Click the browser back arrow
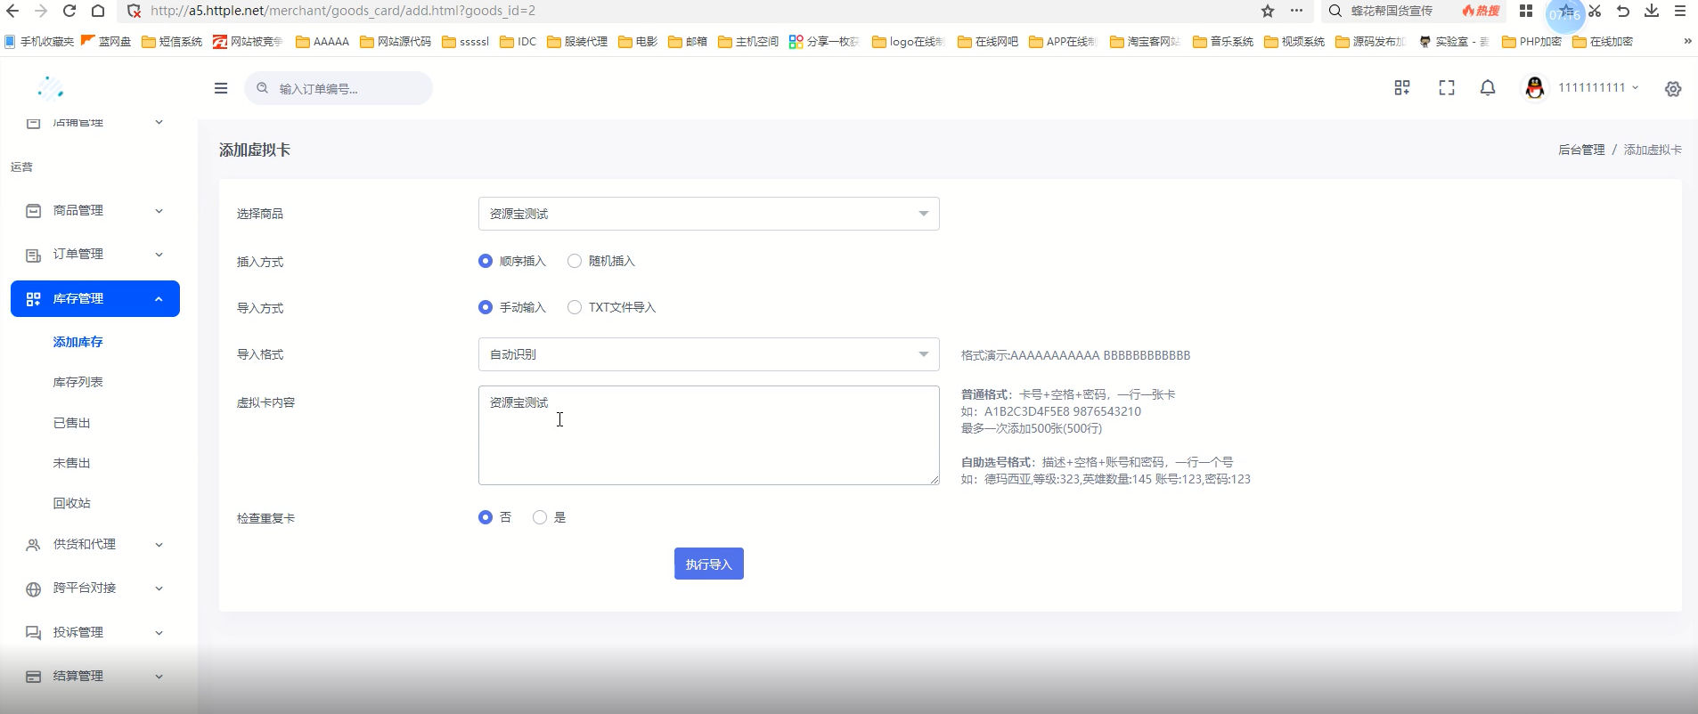1698x714 pixels. (12, 11)
